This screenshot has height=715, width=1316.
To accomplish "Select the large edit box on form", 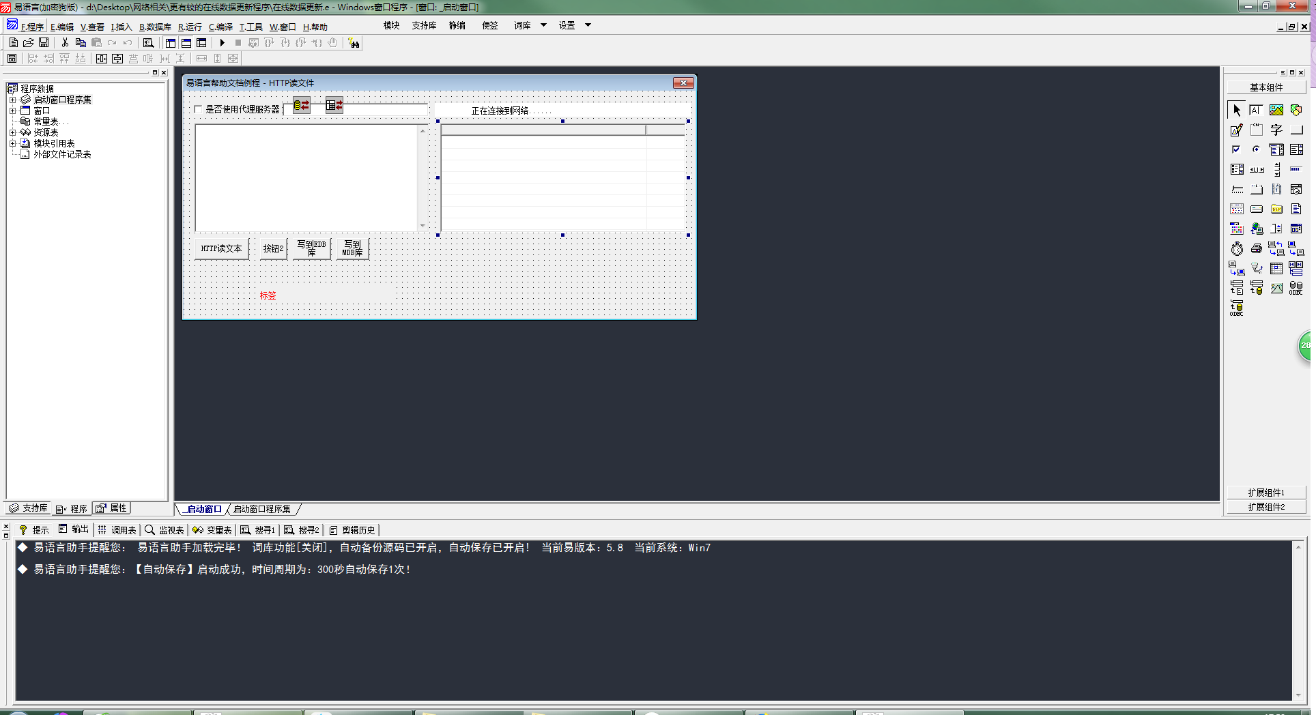I will [x=311, y=177].
